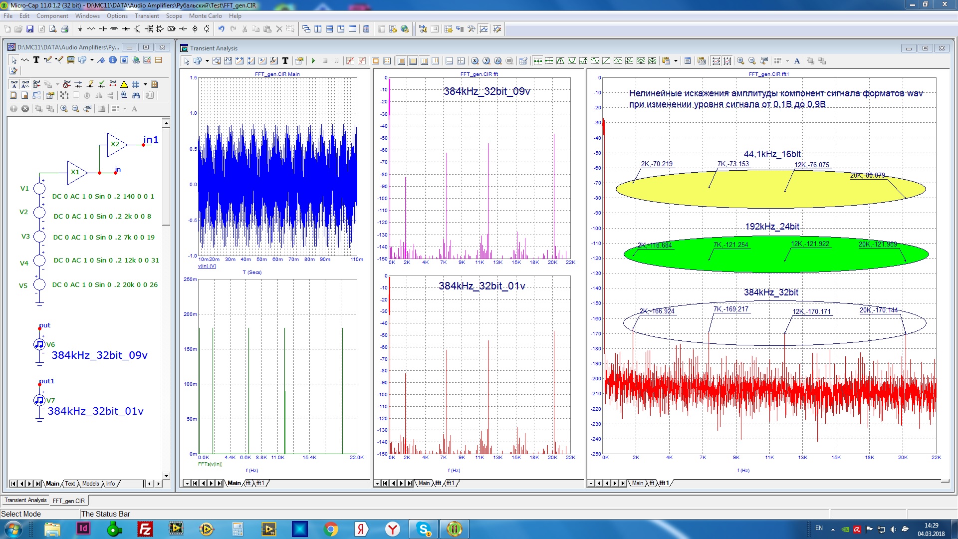Screen dimensions: 958x539
Task: Open dropdown arrow next to grid icon near font A
Action: pyautogui.click(x=787, y=61)
